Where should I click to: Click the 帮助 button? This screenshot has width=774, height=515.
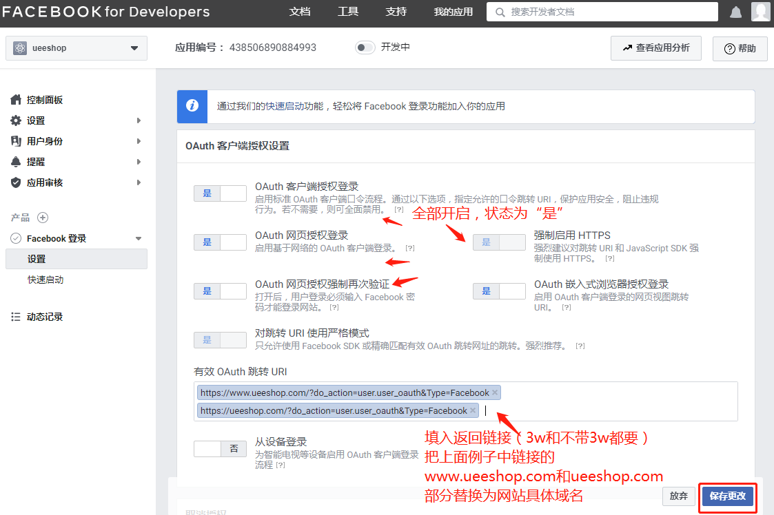pyautogui.click(x=740, y=48)
